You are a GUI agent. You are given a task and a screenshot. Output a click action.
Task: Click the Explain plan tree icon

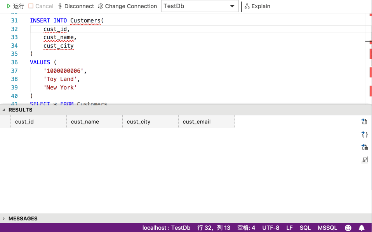(247, 6)
